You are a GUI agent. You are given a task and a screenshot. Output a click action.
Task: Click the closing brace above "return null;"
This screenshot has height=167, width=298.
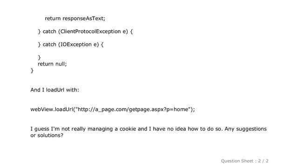[39, 58]
